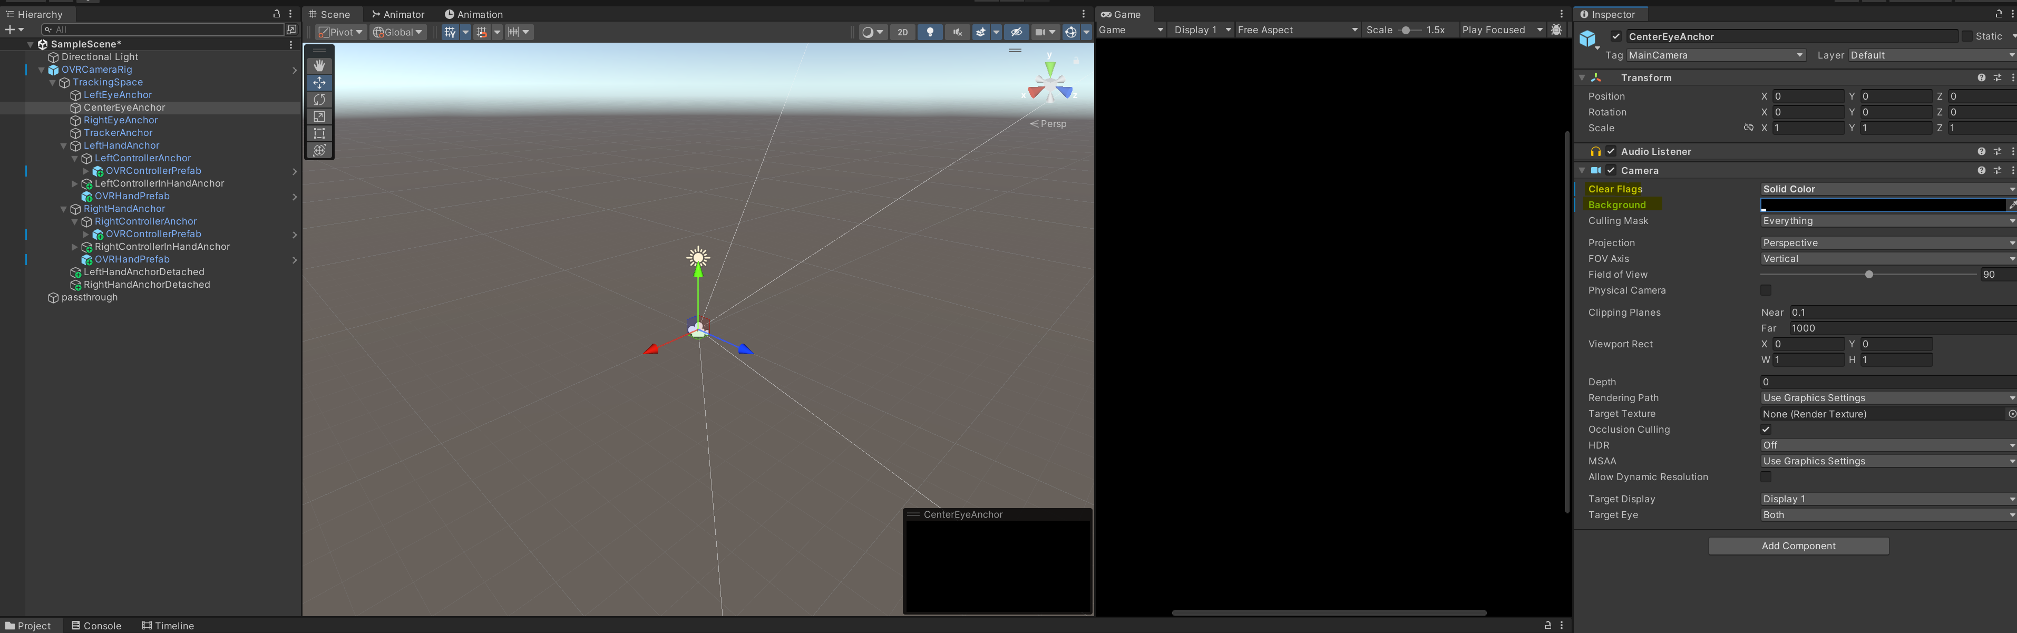Toggle scene lighting lightbulb icon
Screen dimensions: 2017x633
[x=929, y=32]
